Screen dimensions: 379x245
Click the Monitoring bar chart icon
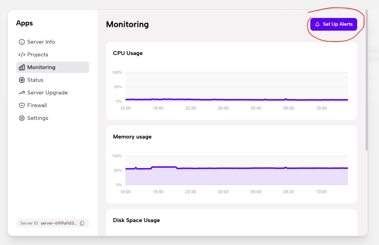click(x=22, y=67)
